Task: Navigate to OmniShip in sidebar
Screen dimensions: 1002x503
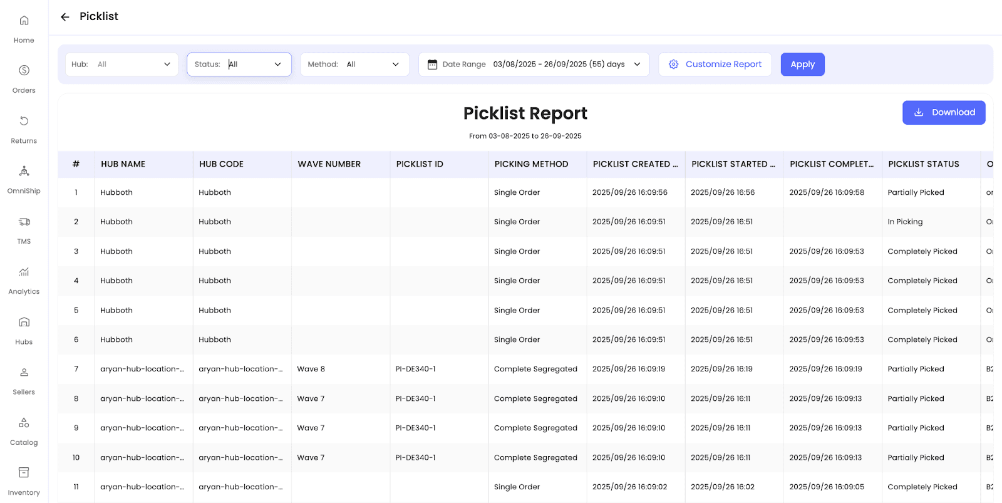Action: pos(24,179)
